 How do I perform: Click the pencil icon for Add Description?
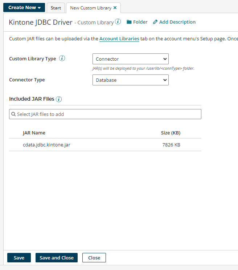pos(155,22)
